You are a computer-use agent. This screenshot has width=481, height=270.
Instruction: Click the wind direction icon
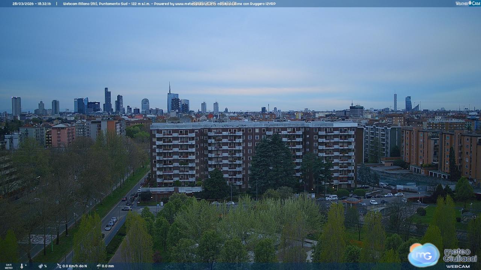[x=59, y=266]
